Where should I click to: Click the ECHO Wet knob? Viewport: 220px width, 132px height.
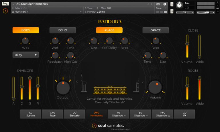(55, 41)
